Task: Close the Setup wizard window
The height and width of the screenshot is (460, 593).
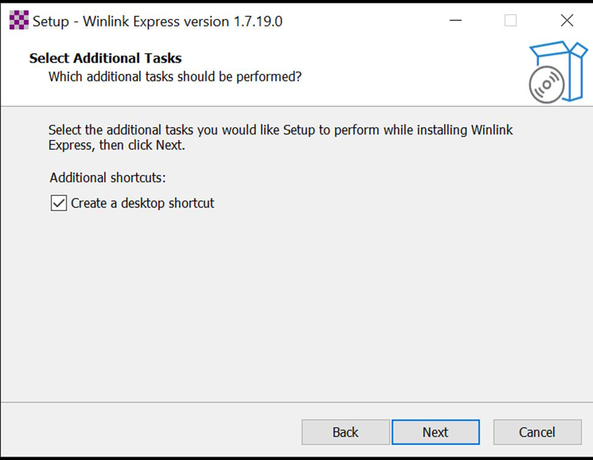Action: [567, 21]
